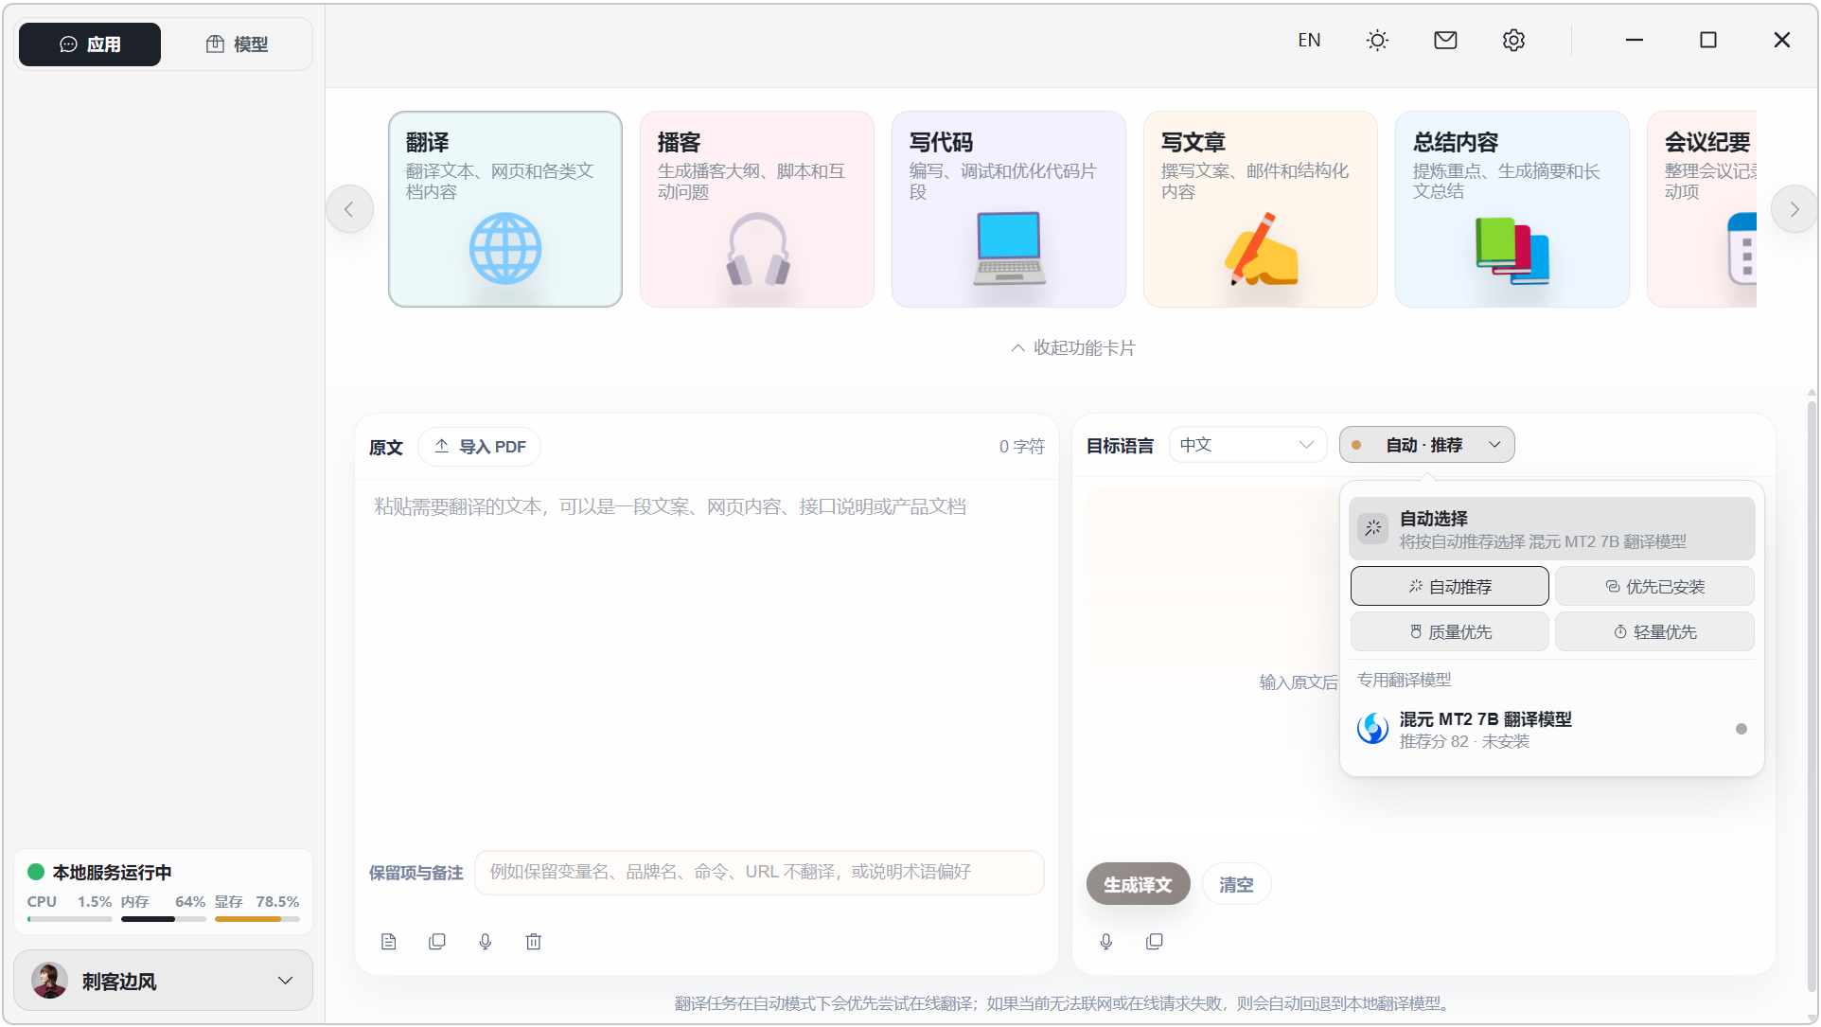Collapse the function cards via 收起功能卡片
Image resolution: width=1821 pixels, height=1027 pixels.
(x=1073, y=347)
